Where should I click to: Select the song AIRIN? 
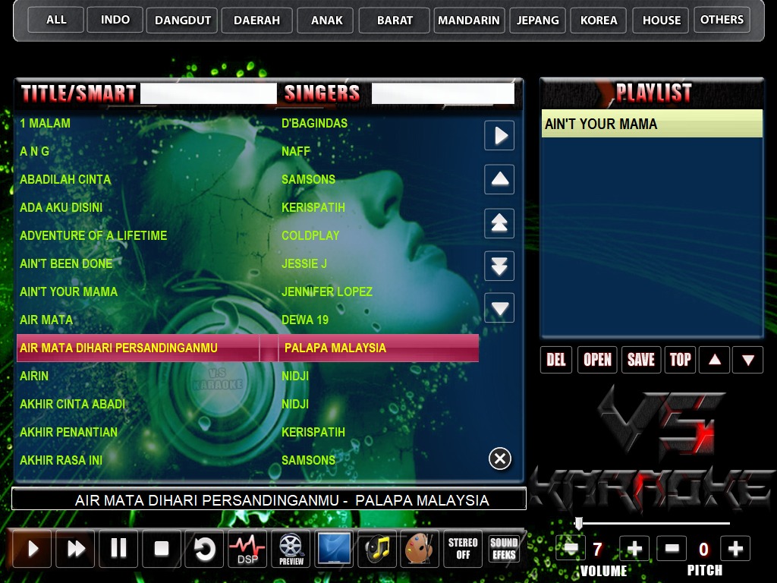tap(34, 376)
